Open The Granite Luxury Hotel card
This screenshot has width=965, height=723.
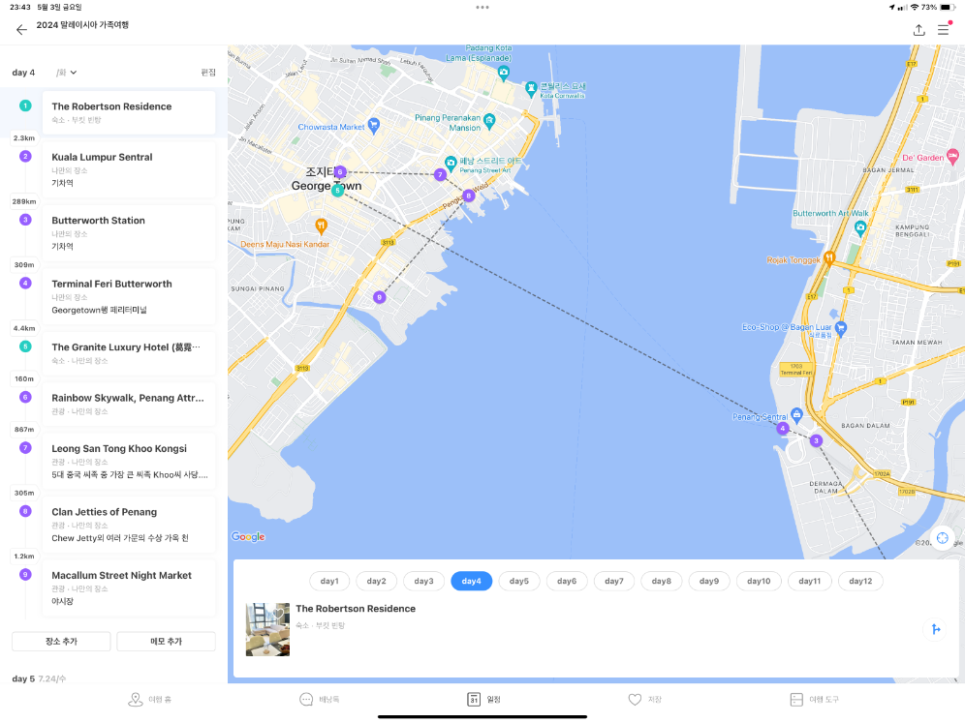[x=129, y=353]
